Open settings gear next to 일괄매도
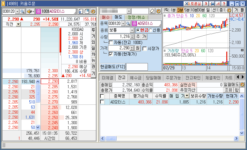247x150 pixels. (x=242, y=85)
